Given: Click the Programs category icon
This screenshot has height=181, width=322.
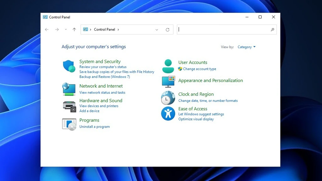Looking at the screenshot, I should click(x=69, y=124).
